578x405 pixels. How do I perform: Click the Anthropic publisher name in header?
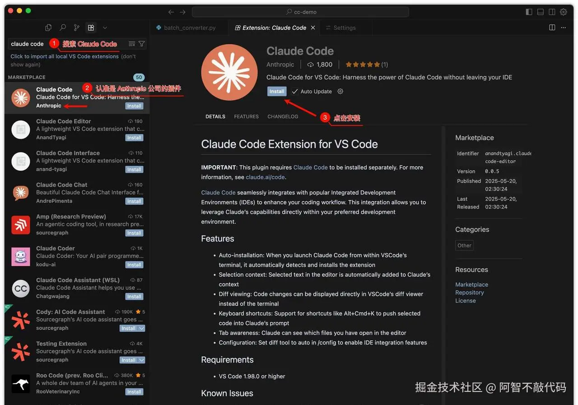[x=280, y=65]
